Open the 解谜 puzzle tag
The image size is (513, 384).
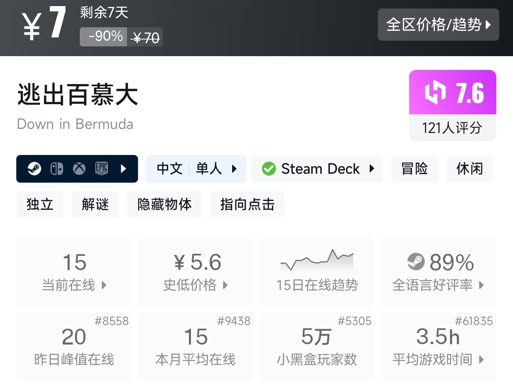[95, 204]
